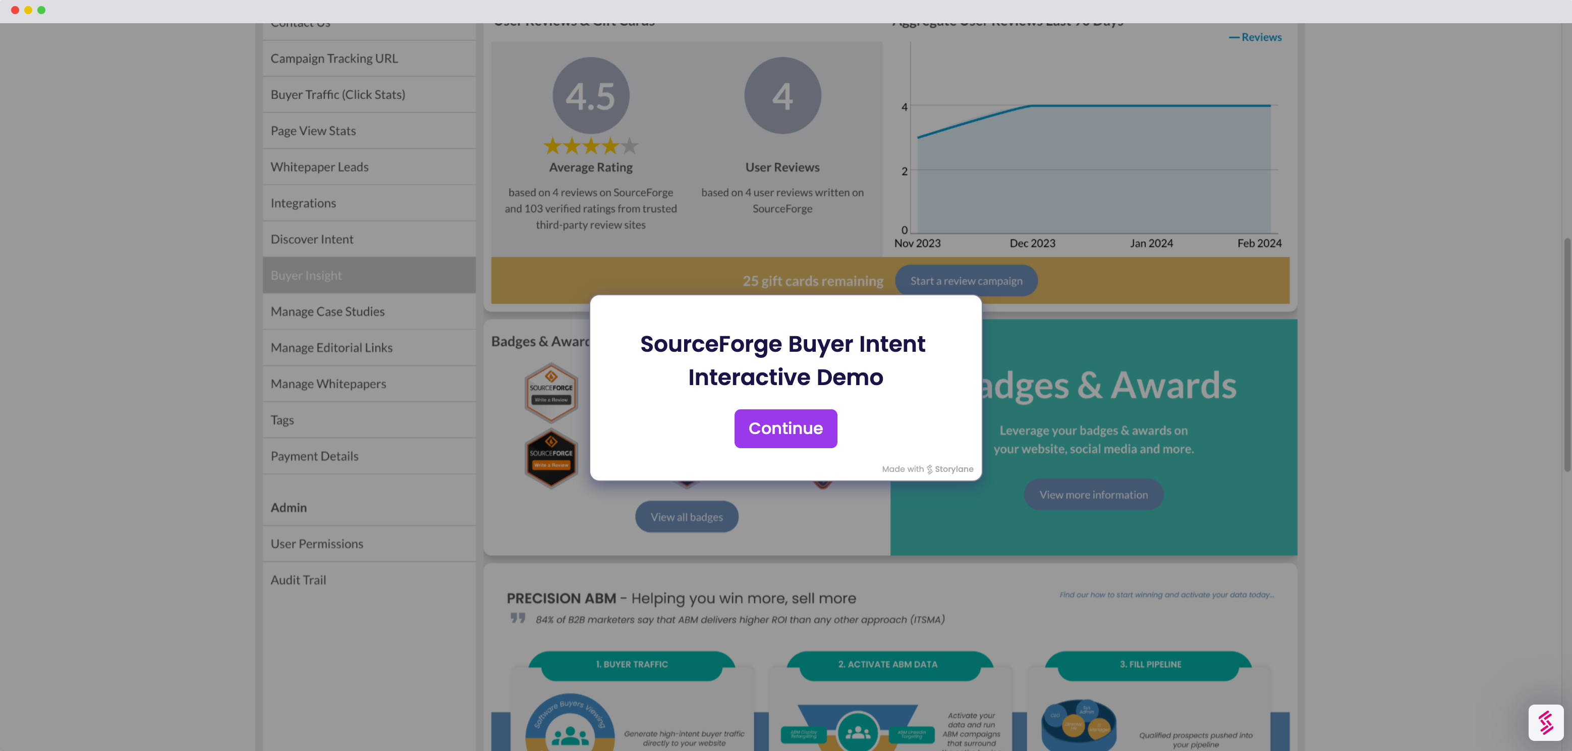Image resolution: width=1572 pixels, height=751 pixels.
Task: Click Start a review campaign
Action: click(x=966, y=280)
